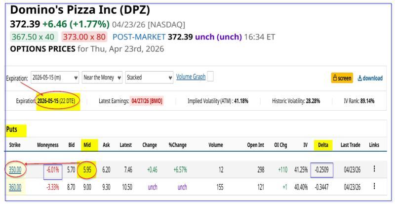Open the Volume Graph link

(x=191, y=77)
